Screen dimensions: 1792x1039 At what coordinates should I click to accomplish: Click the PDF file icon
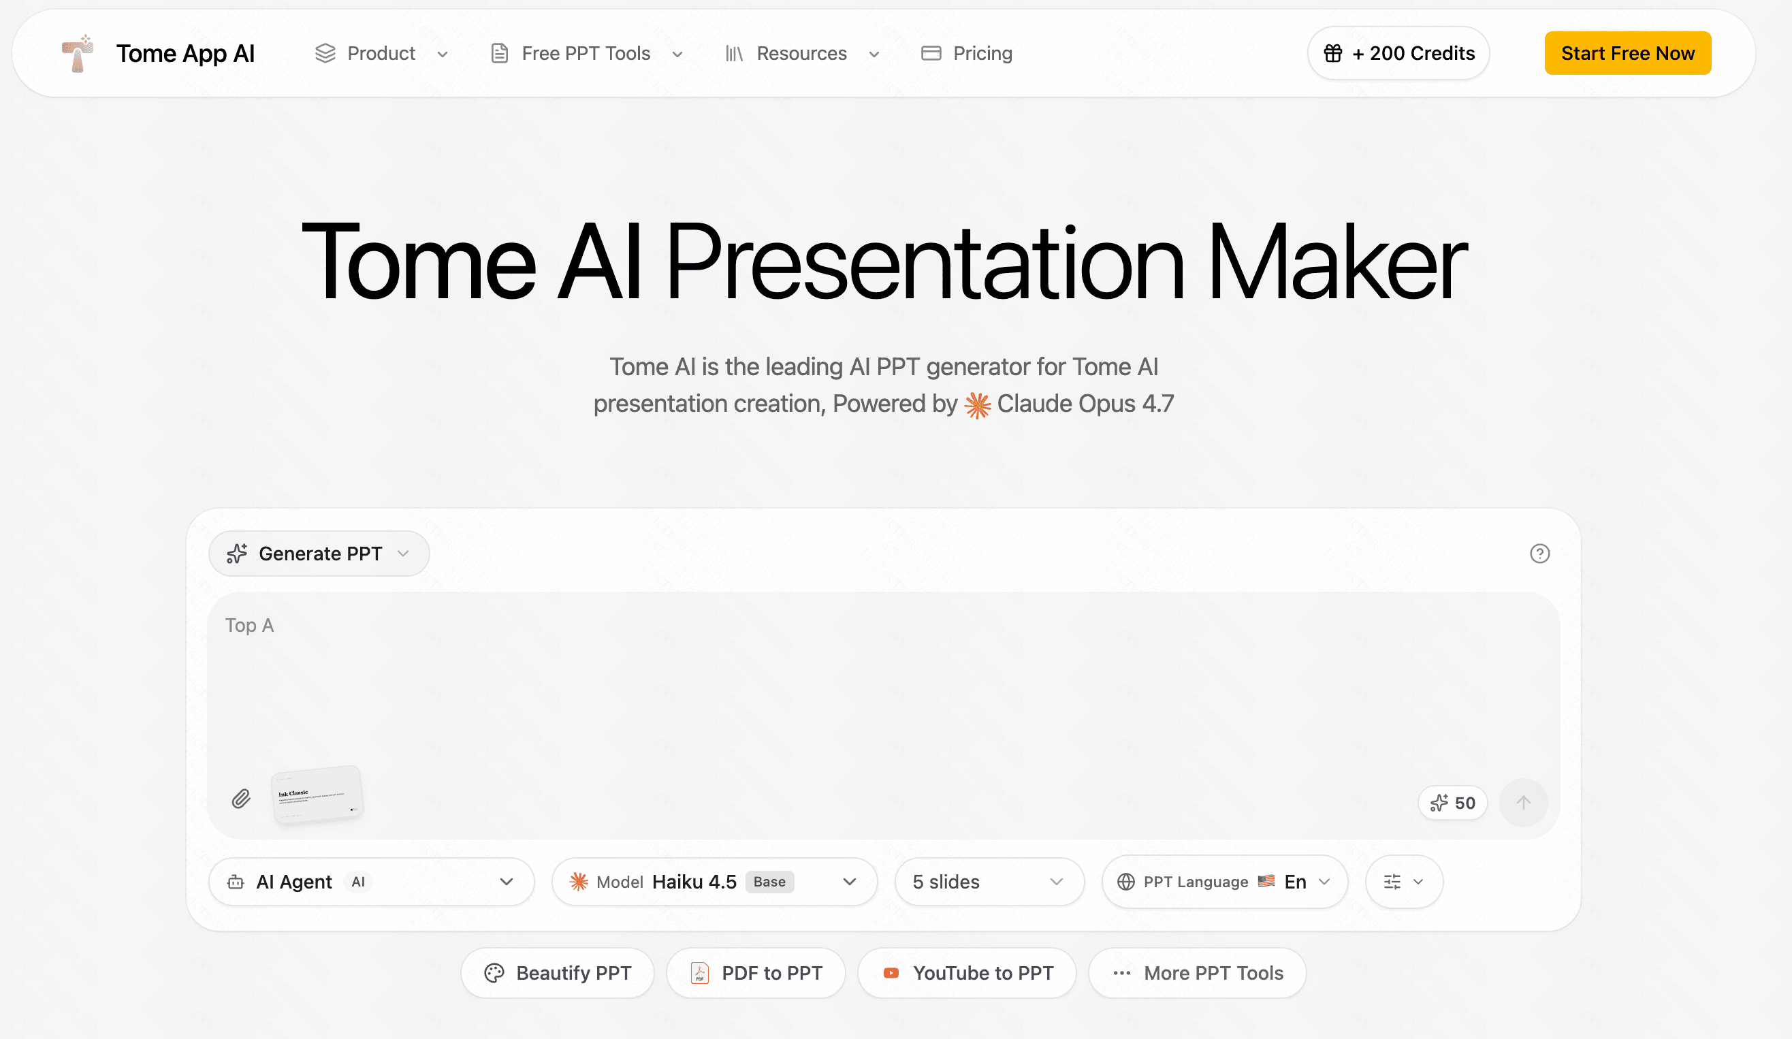coord(700,973)
